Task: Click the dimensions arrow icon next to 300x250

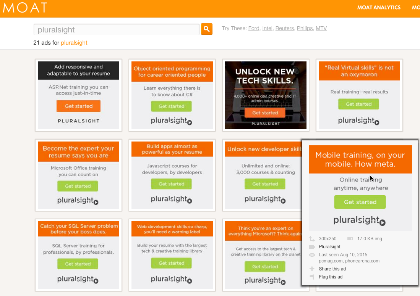Action: coord(312,238)
